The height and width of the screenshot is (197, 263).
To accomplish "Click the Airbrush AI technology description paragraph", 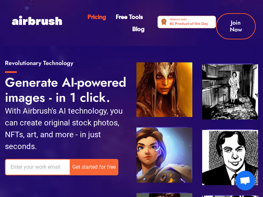I will click(x=64, y=129).
